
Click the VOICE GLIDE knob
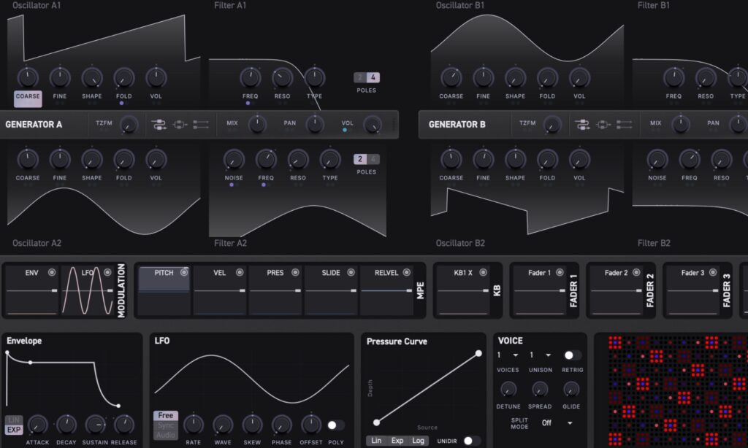pos(571,390)
